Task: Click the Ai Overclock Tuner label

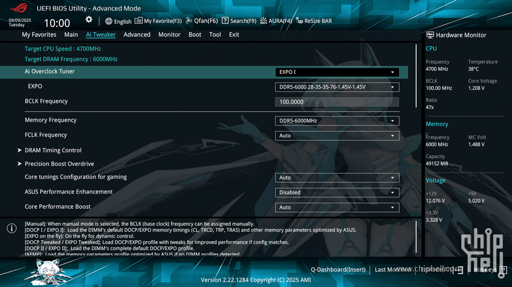Action: pos(50,71)
